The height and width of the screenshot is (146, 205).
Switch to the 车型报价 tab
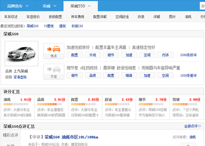pyautogui.click(x=33, y=16)
